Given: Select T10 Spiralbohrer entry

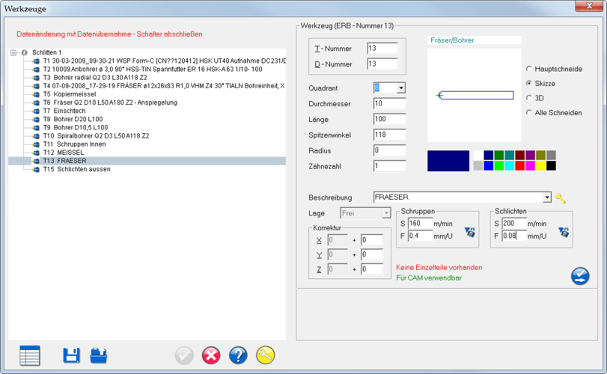Looking at the screenshot, I should (96, 136).
